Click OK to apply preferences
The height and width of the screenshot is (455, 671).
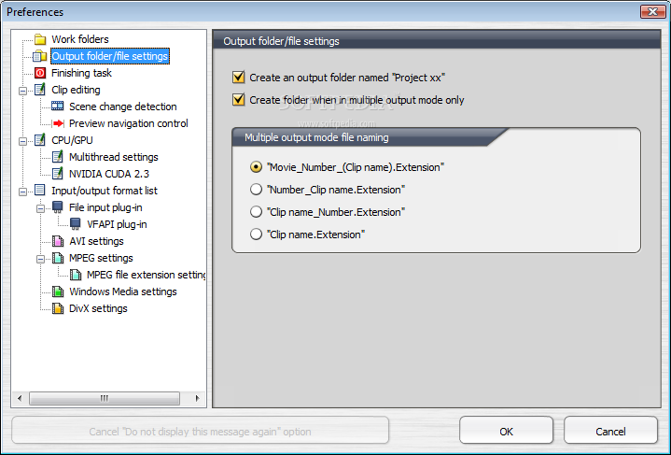point(506,431)
